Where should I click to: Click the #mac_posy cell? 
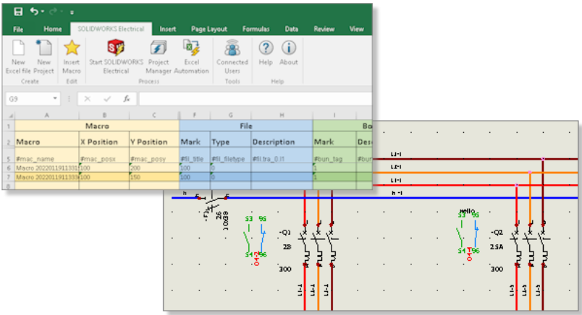point(154,155)
